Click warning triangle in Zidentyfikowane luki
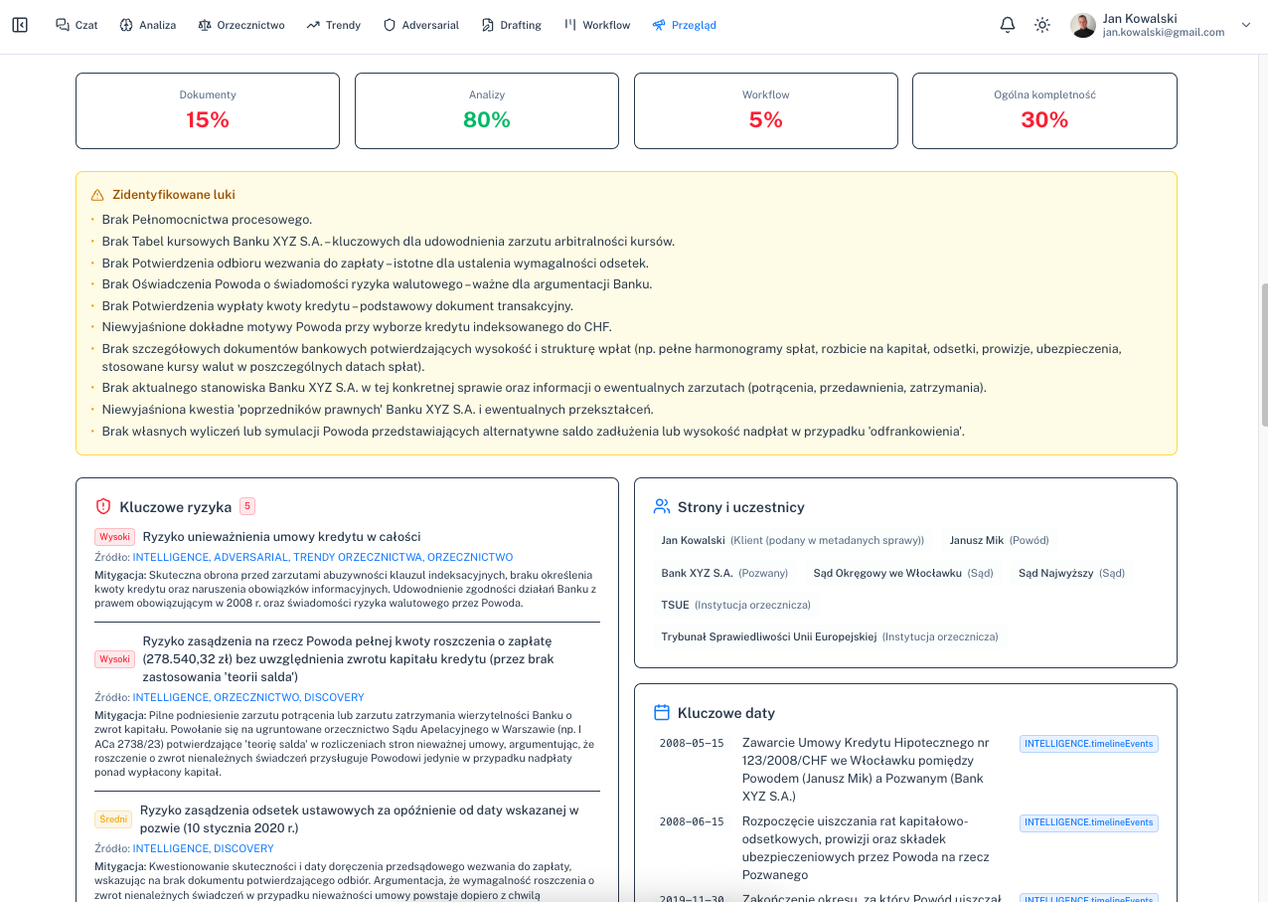The height and width of the screenshot is (902, 1268). [x=97, y=196]
